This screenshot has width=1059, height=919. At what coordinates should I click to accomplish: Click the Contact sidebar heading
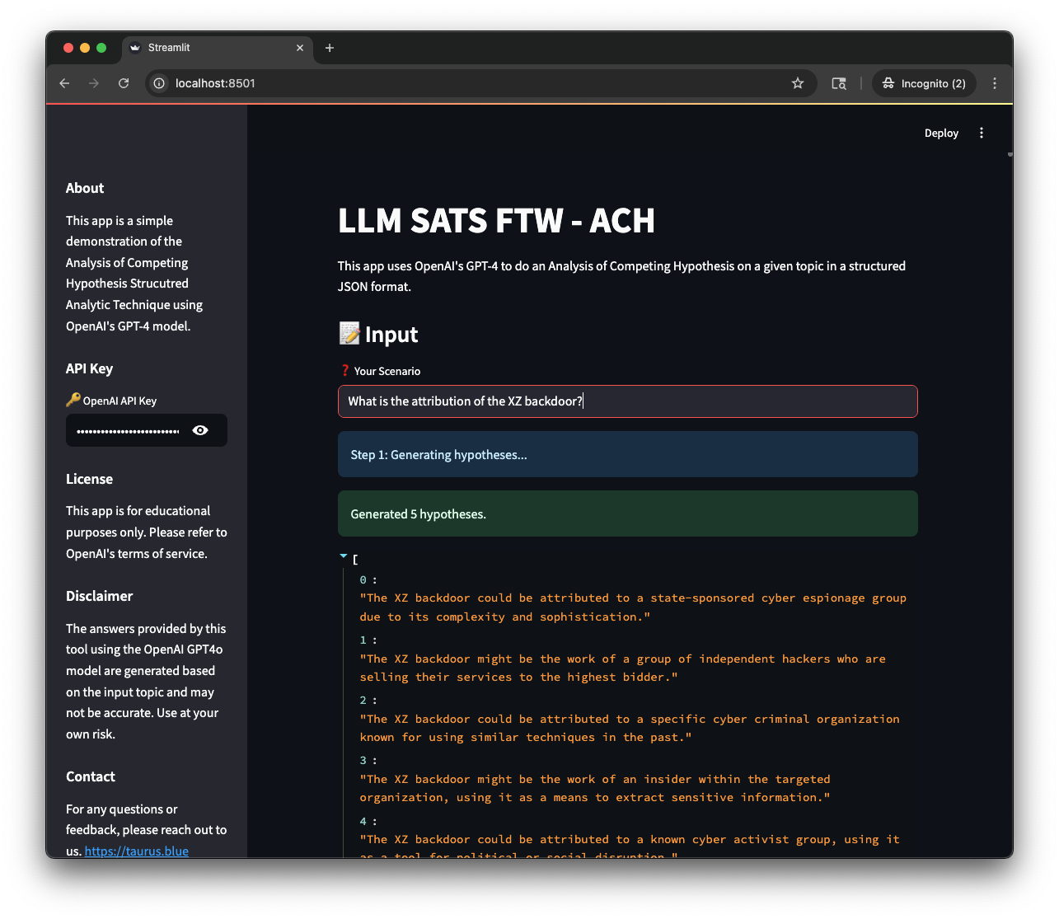click(x=91, y=776)
